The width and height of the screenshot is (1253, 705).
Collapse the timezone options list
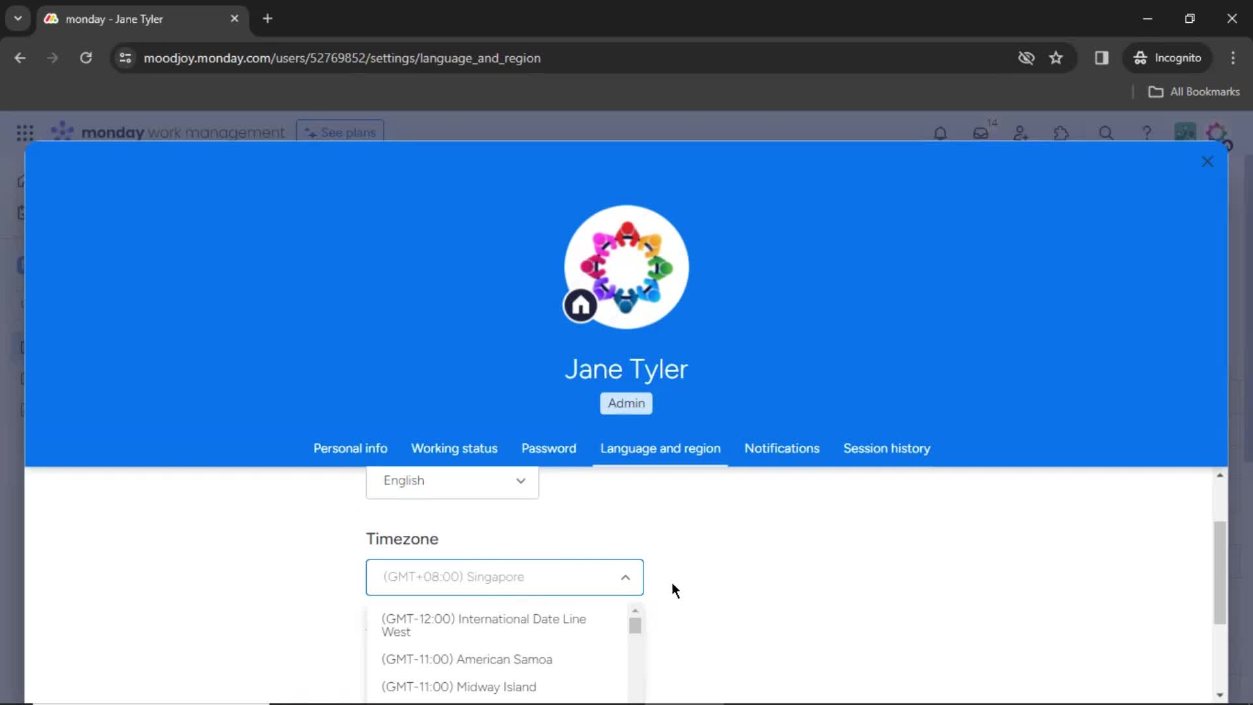[x=625, y=577]
